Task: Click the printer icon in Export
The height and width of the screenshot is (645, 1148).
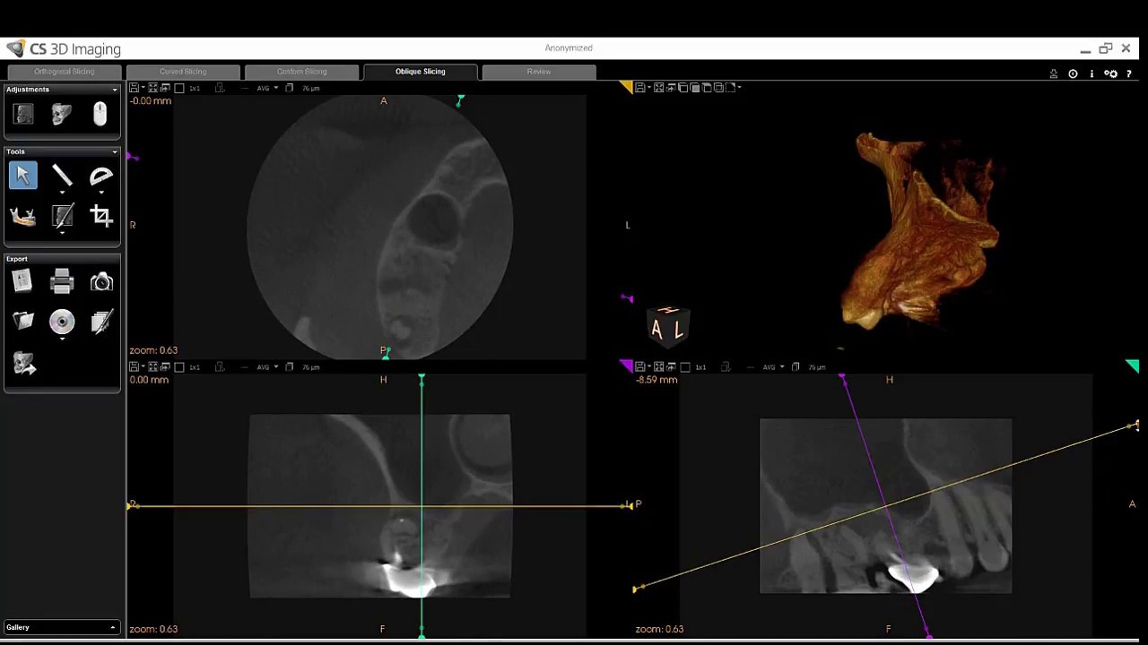Action: pyautogui.click(x=62, y=282)
